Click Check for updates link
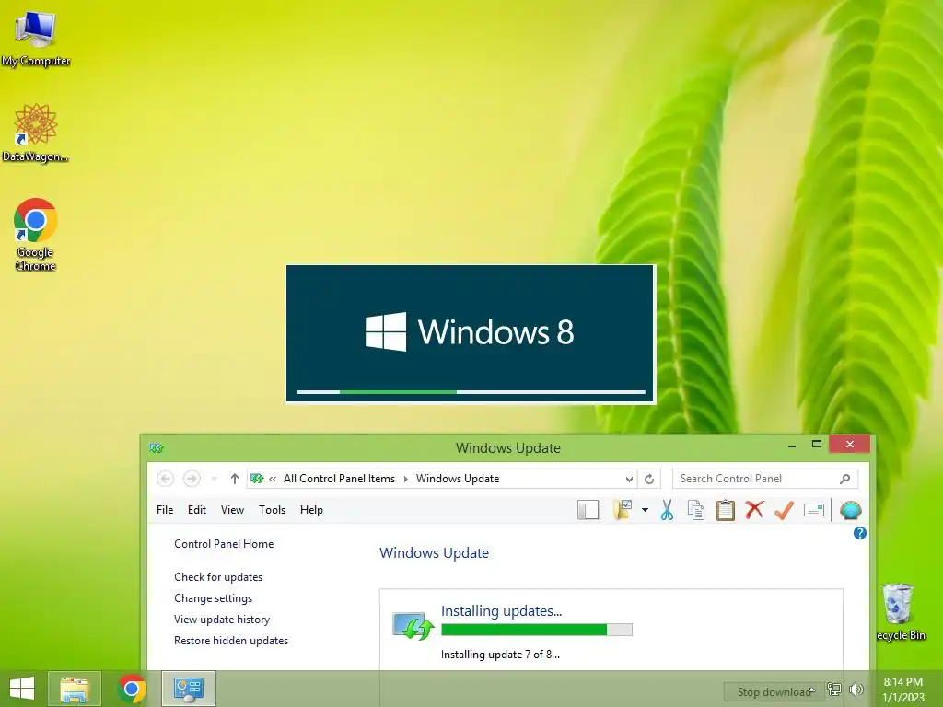 [x=218, y=577]
